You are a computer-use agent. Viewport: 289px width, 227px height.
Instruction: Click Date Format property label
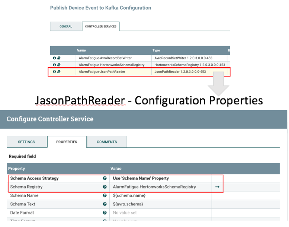click(22, 213)
